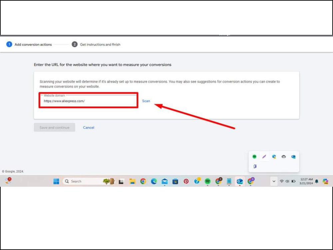Click the Save and continue button
Screen dimensions: 333x250
point(55,128)
